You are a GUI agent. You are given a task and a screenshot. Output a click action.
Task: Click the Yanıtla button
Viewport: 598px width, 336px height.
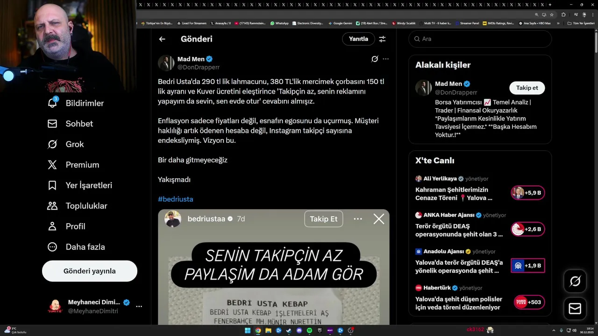pyautogui.click(x=358, y=39)
